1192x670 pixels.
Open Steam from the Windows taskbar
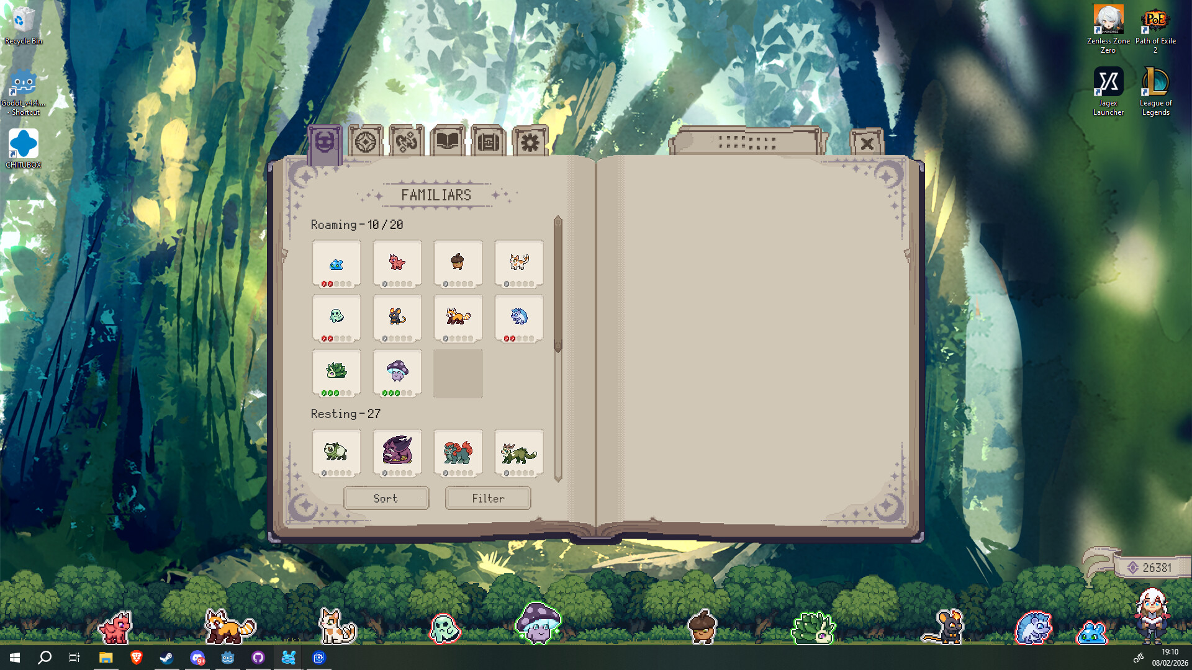click(166, 658)
